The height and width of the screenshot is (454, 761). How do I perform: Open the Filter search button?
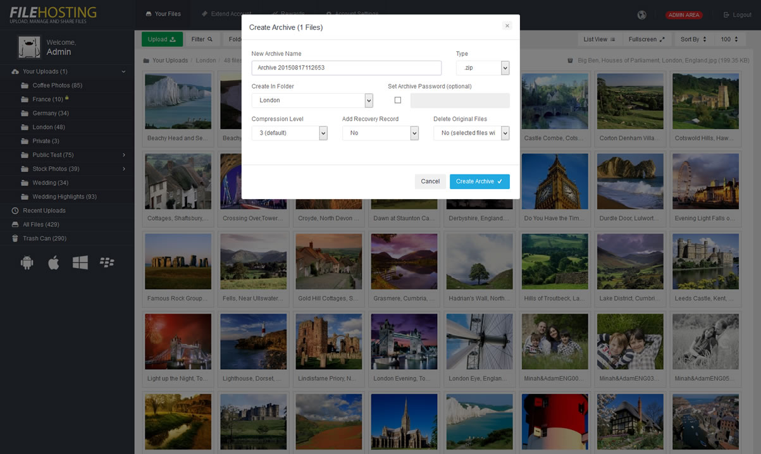coord(202,39)
